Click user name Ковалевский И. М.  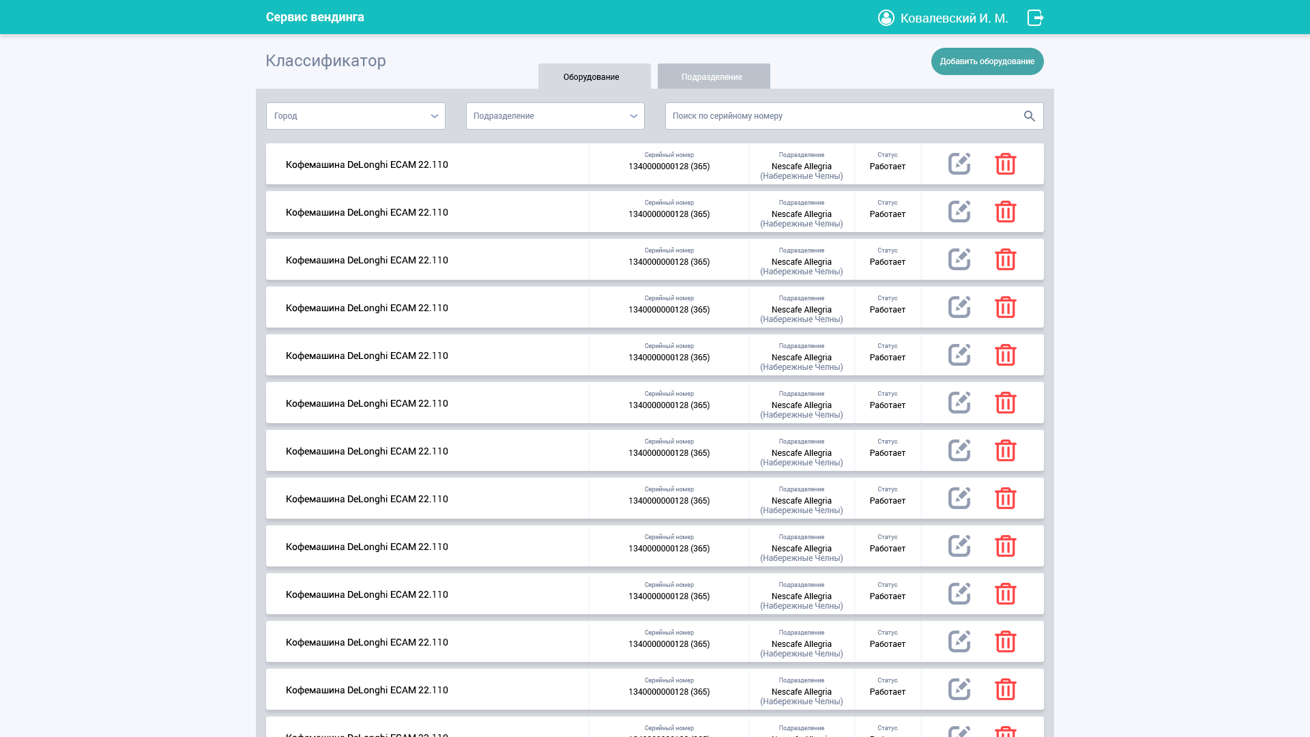point(954,18)
